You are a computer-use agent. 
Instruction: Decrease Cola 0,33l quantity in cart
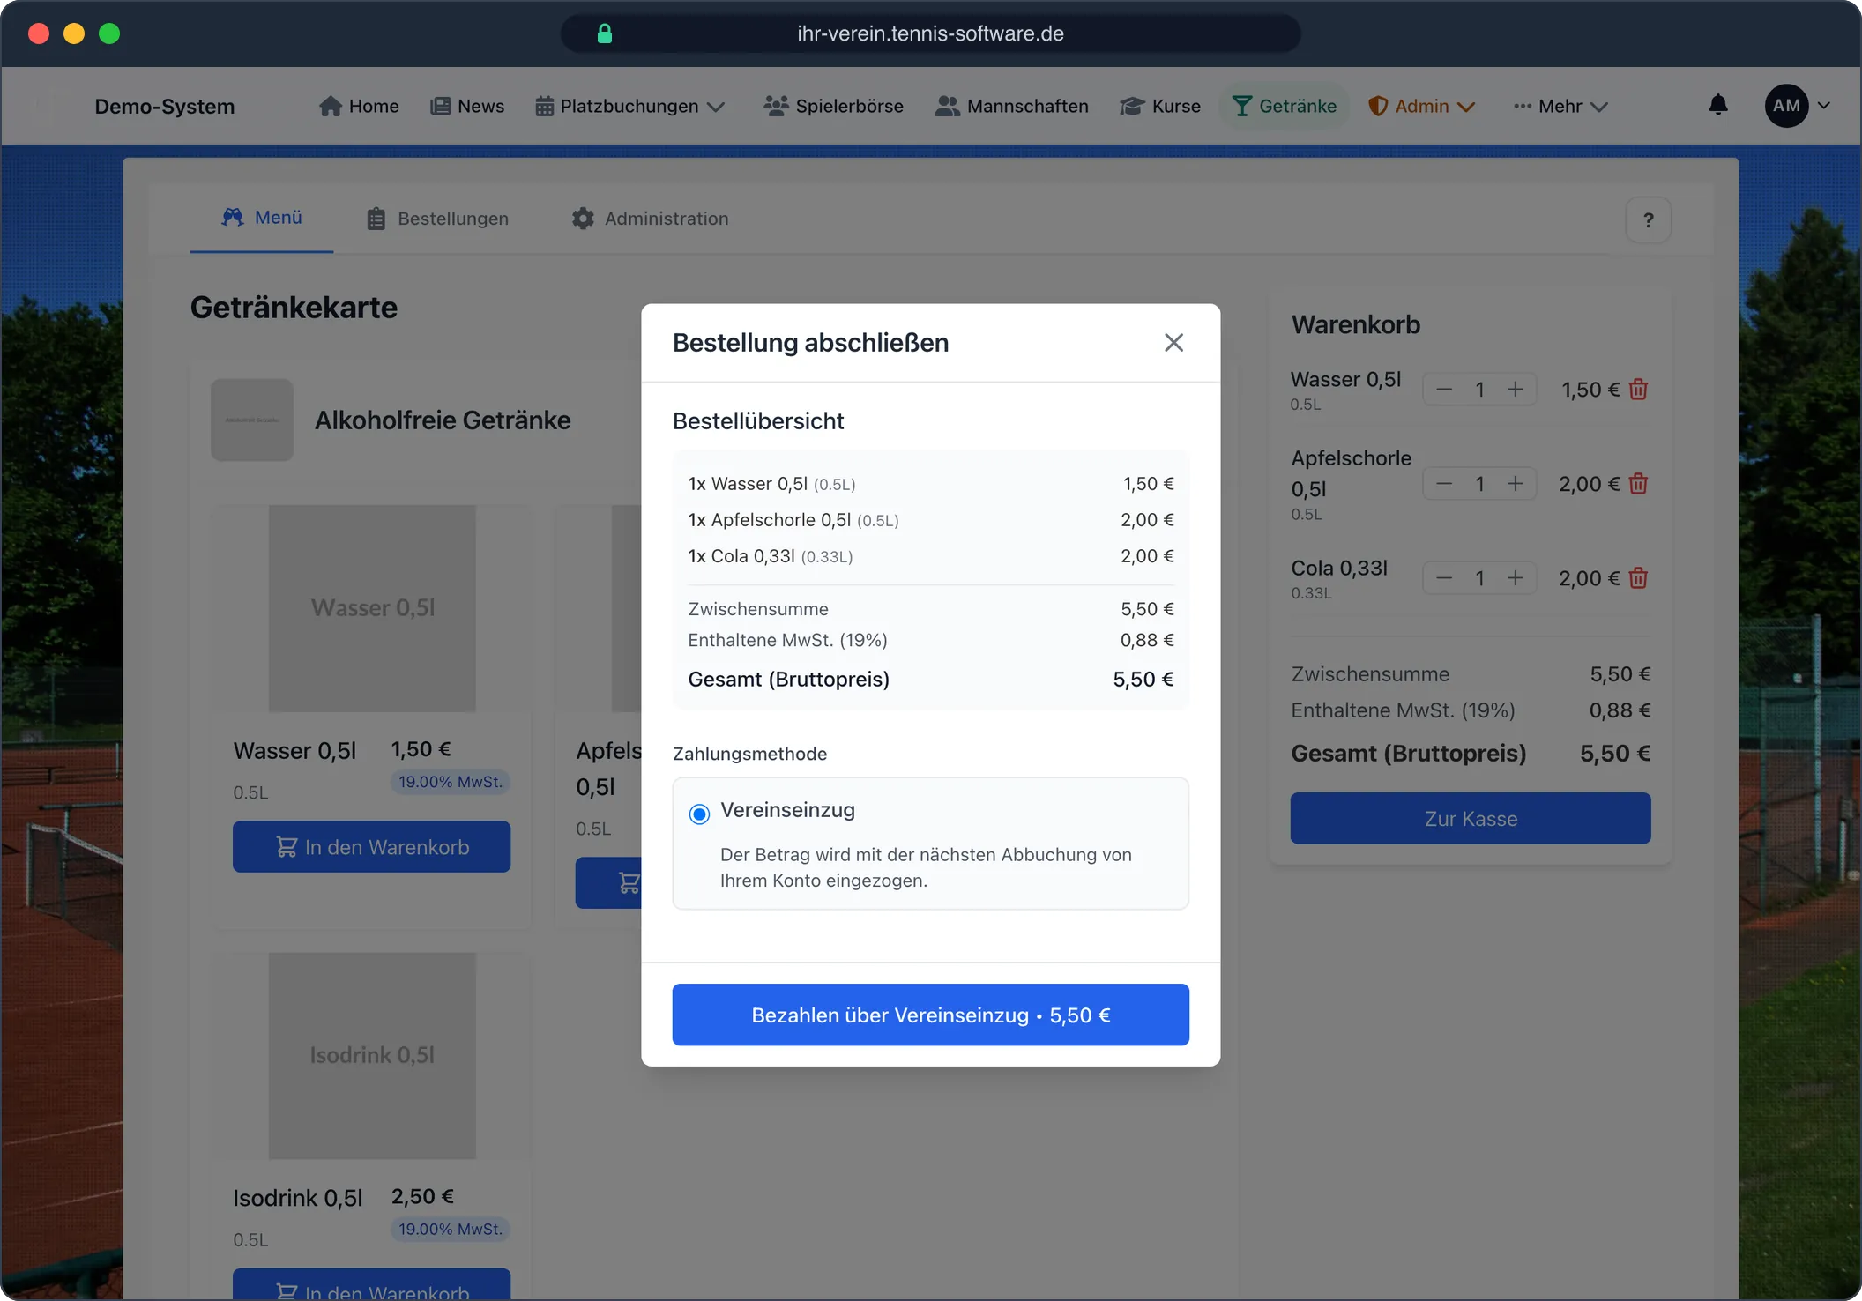pyautogui.click(x=1444, y=578)
